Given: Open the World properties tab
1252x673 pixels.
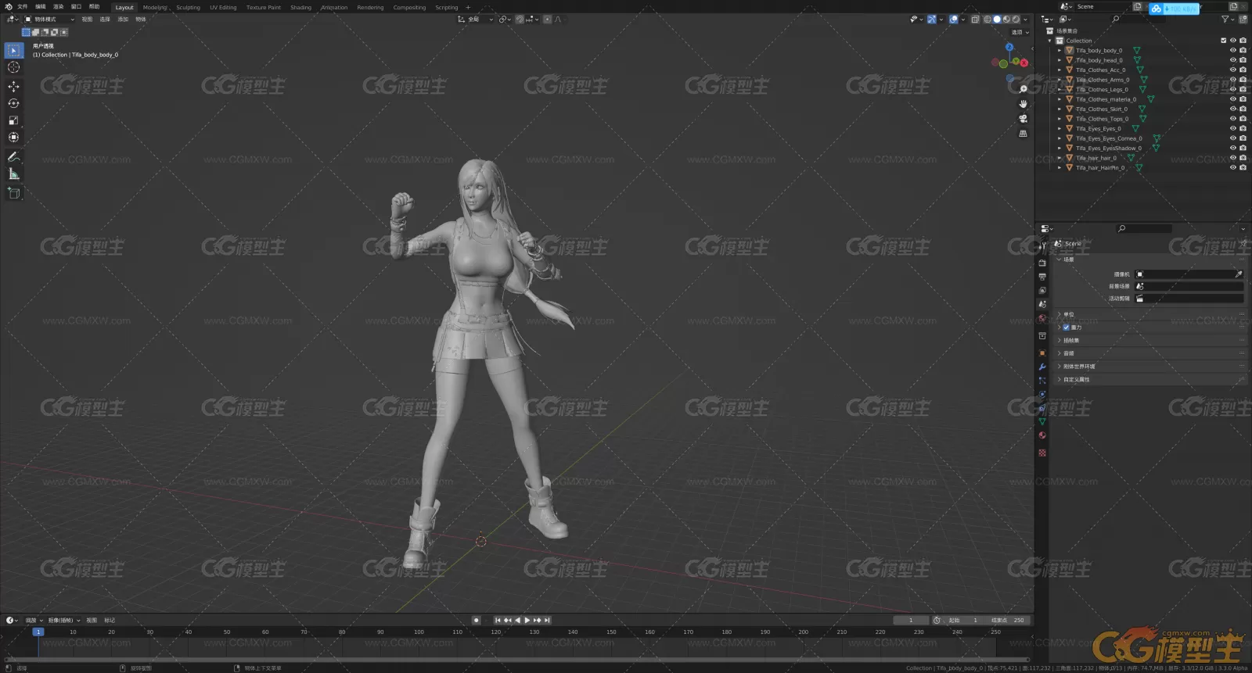Looking at the screenshot, I should pyautogui.click(x=1042, y=318).
